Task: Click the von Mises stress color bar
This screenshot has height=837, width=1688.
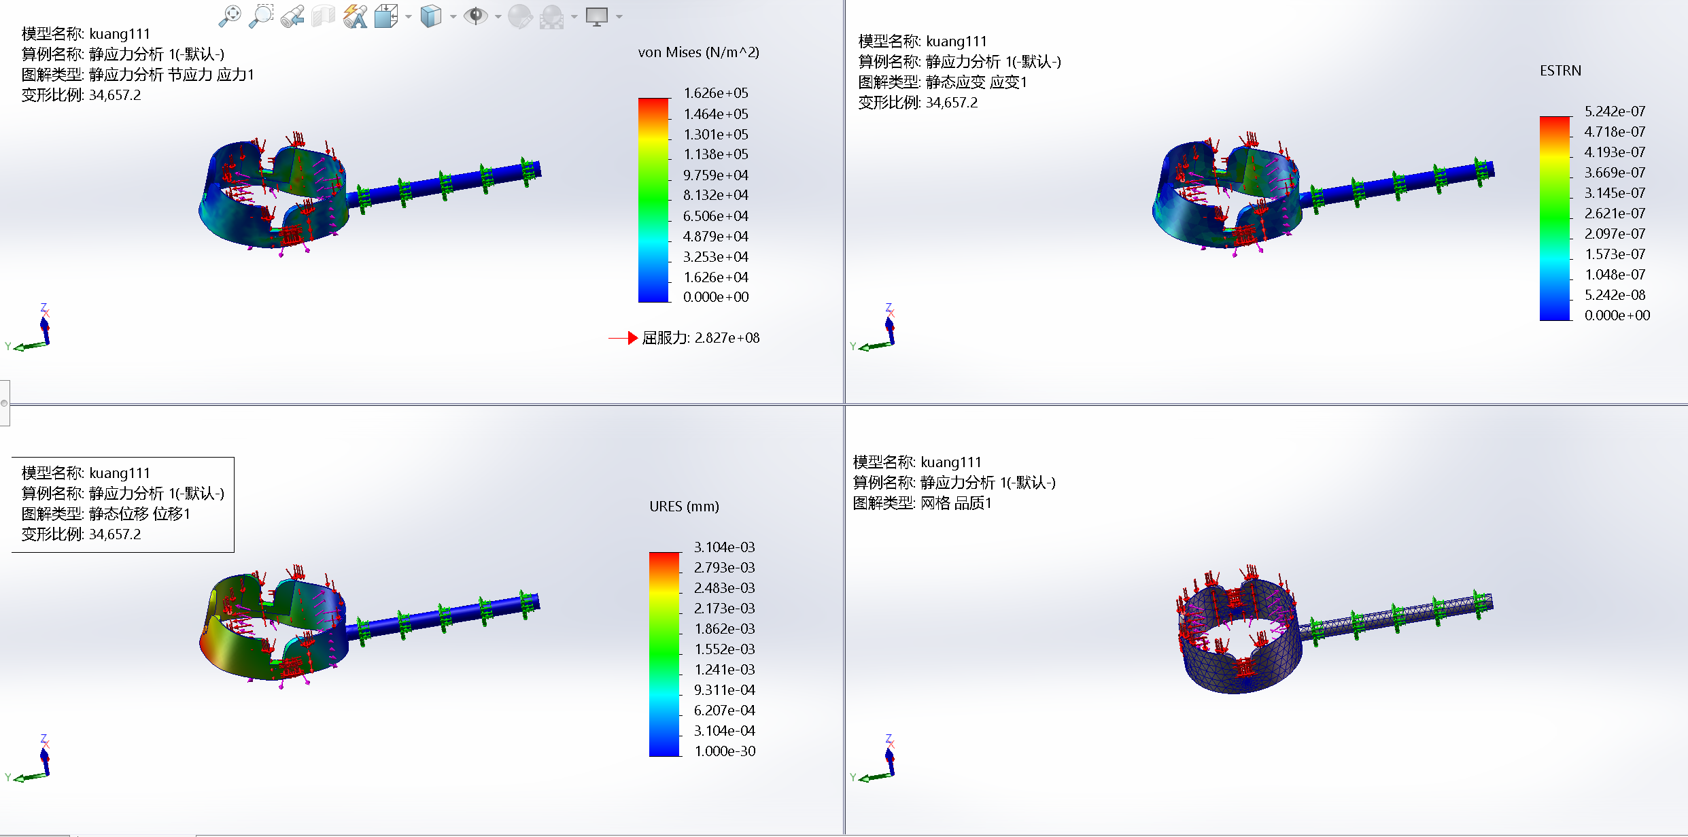Action: point(654,200)
